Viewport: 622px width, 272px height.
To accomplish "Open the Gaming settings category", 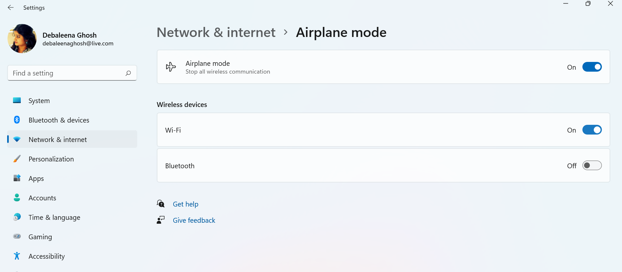I will [72, 237].
